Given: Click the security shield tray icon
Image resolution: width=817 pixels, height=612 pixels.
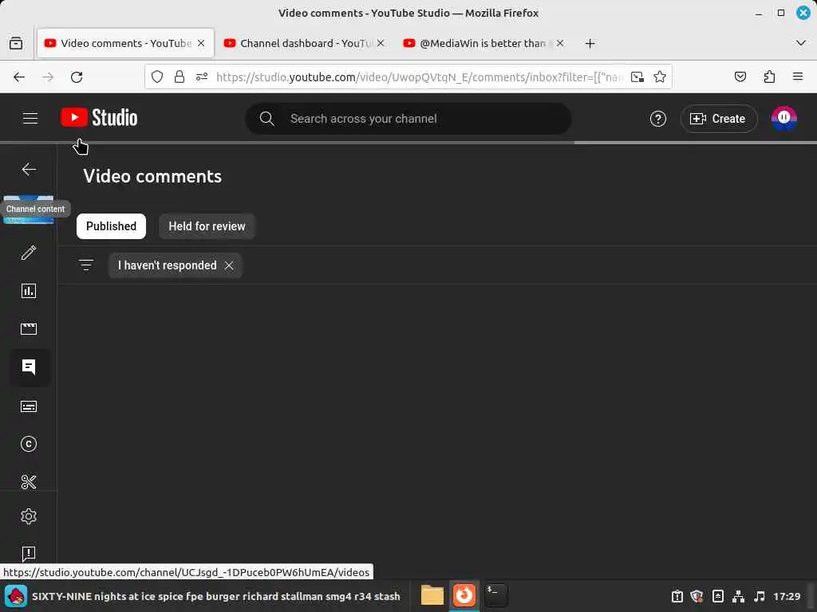Looking at the screenshot, I should (697, 596).
